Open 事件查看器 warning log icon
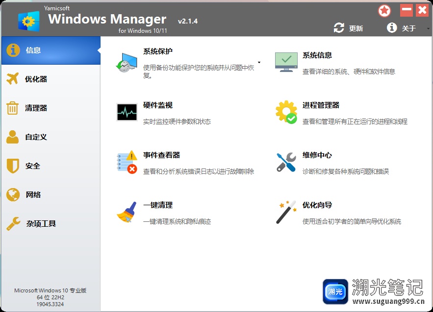 pyautogui.click(x=127, y=162)
